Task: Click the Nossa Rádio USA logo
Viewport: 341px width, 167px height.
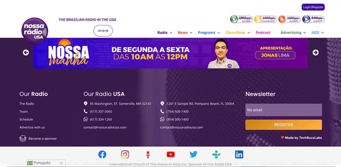Action: click(x=35, y=31)
